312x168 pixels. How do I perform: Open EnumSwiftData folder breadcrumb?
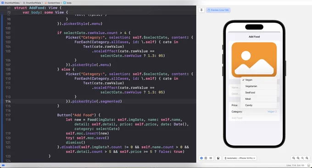tap(32, 3)
